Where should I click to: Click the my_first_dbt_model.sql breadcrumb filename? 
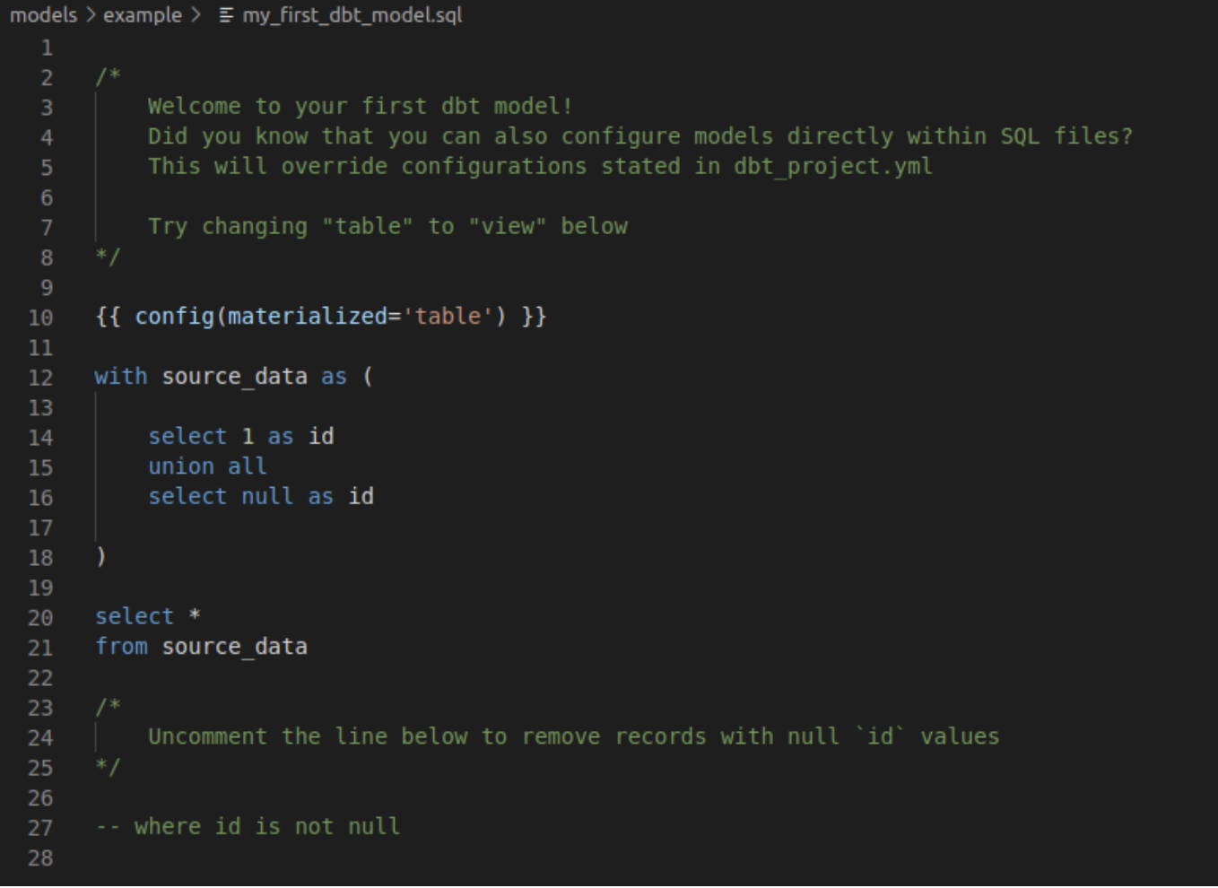click(x=352, y=16)
